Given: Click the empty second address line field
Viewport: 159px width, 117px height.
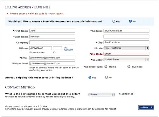Looking at the screenshot, I should (x=126, y=37).
